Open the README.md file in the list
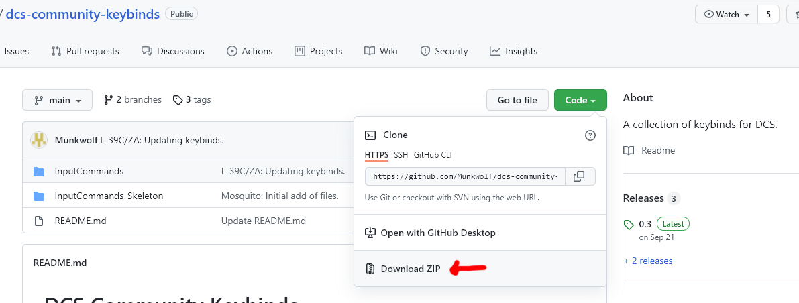 click(81, 221)
